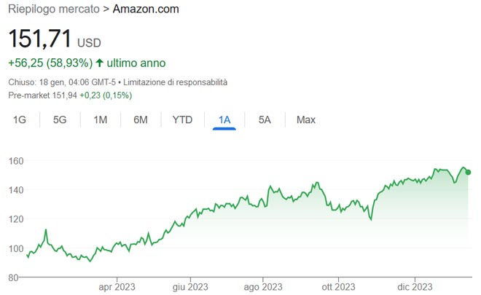Open the Riepilogo mercato breadcrumb link
481x295 pixels.
coord(53,9)
